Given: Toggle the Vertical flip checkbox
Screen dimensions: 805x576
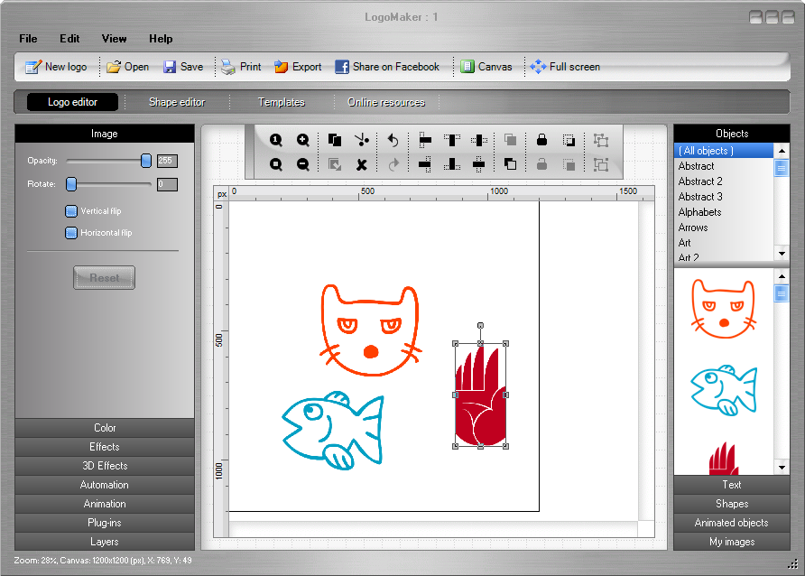Looking at the screenshot, I should (x=71, y=211).
